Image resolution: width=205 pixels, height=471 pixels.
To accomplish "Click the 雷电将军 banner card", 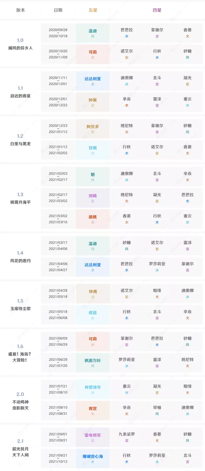I will (x=93, y=437).
